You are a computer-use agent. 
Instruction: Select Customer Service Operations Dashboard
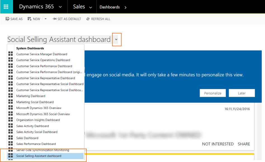click(43, 60)
